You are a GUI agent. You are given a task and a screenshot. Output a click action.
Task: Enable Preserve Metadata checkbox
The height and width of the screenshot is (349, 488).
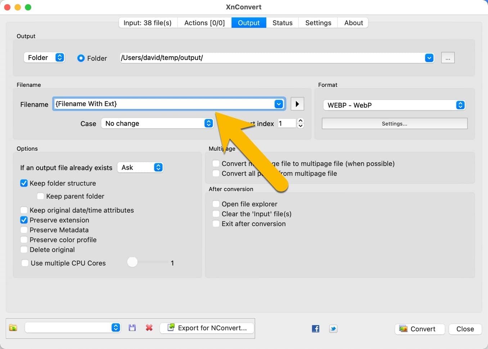(x=24, y=230)
